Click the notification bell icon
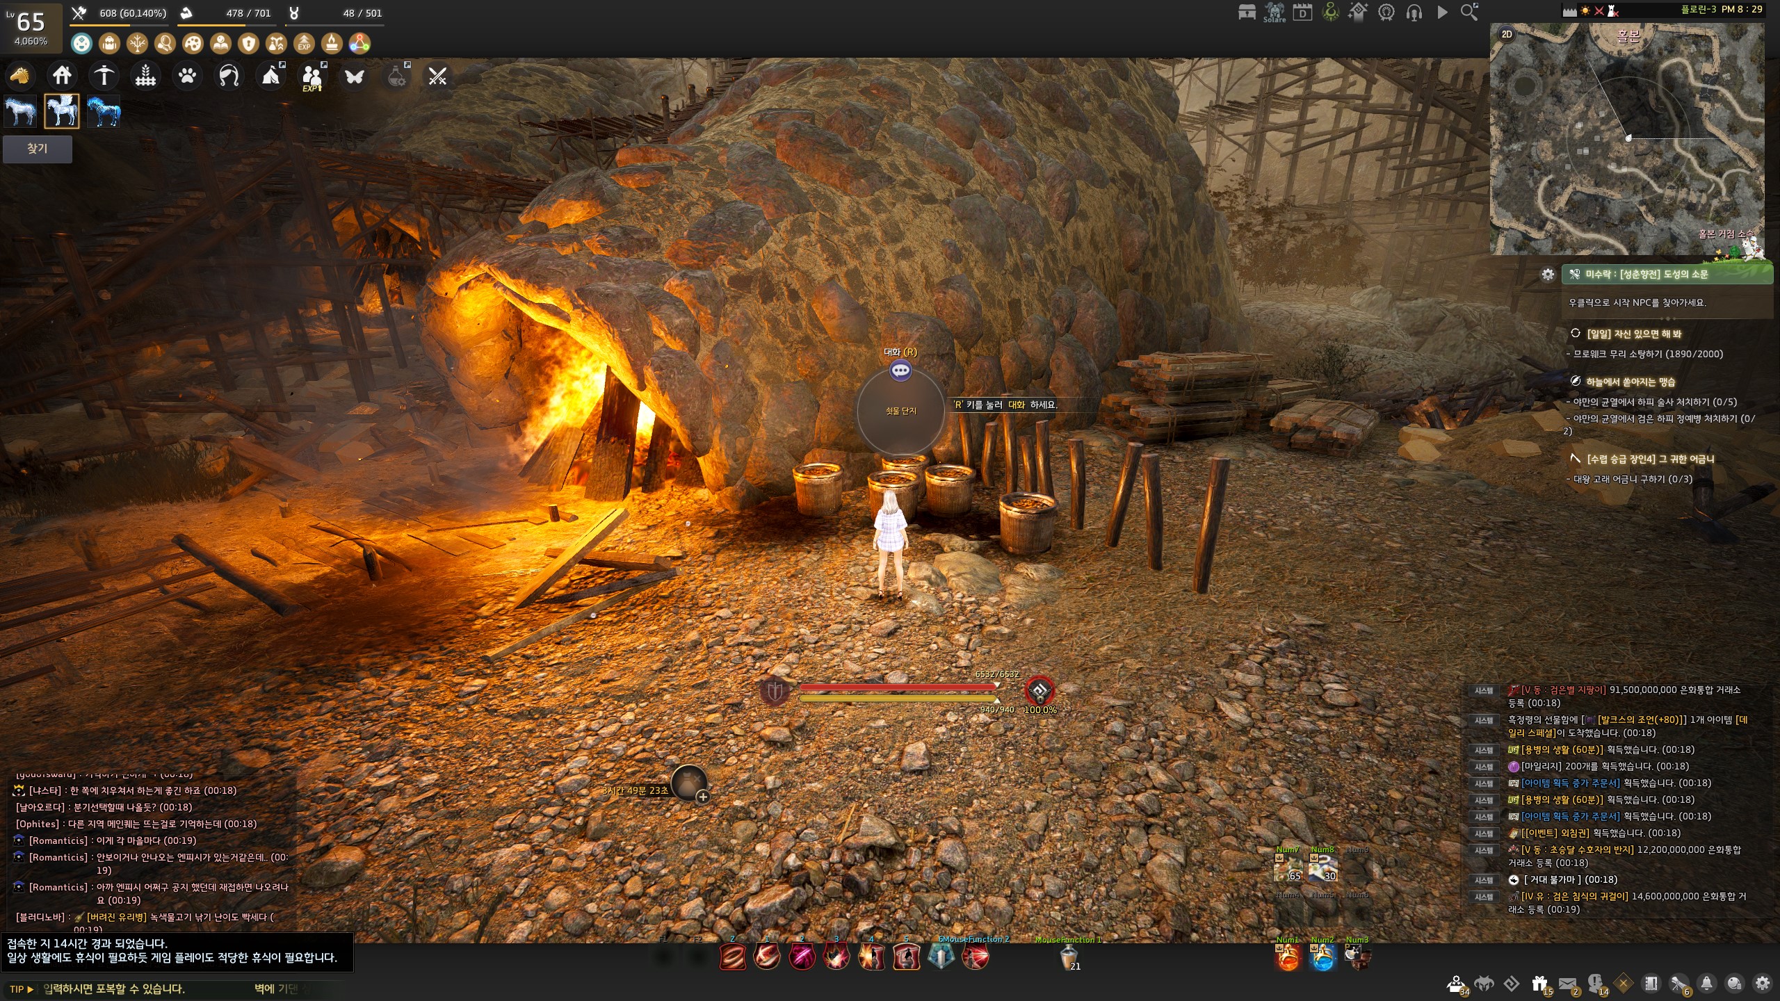The height and width of the screenshot is (1001, 1780). tap(1706, 984)
